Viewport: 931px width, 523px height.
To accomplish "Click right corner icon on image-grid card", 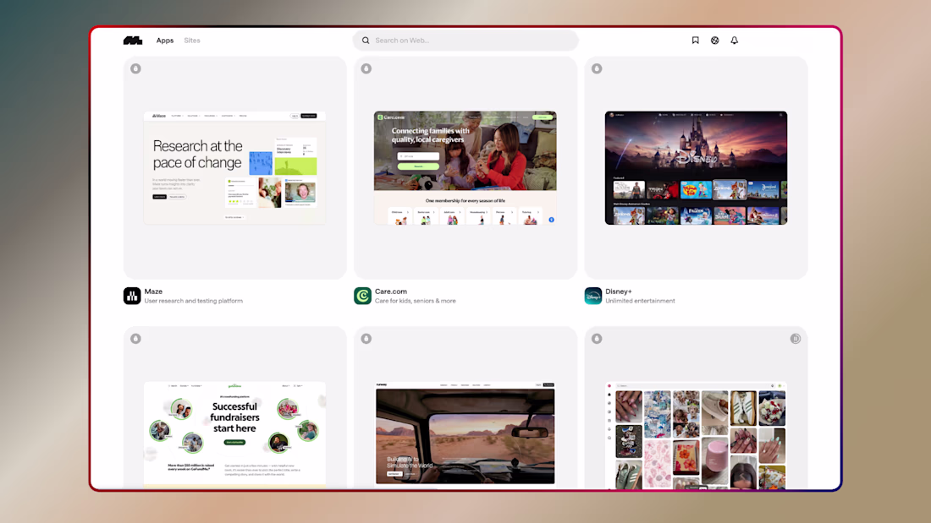I will click(x=796, y=339).
